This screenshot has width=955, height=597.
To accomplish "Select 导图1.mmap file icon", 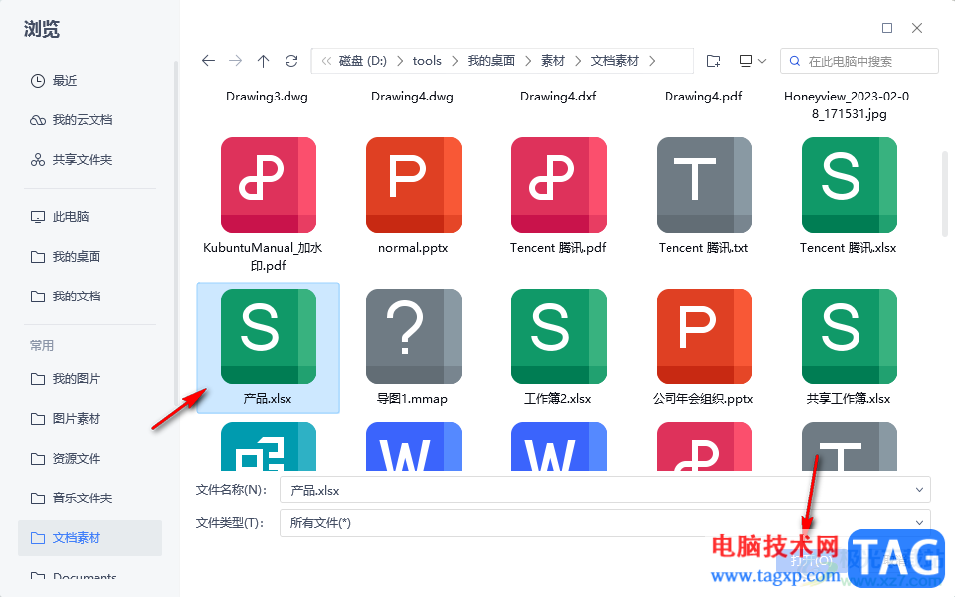I will point(414,336).
